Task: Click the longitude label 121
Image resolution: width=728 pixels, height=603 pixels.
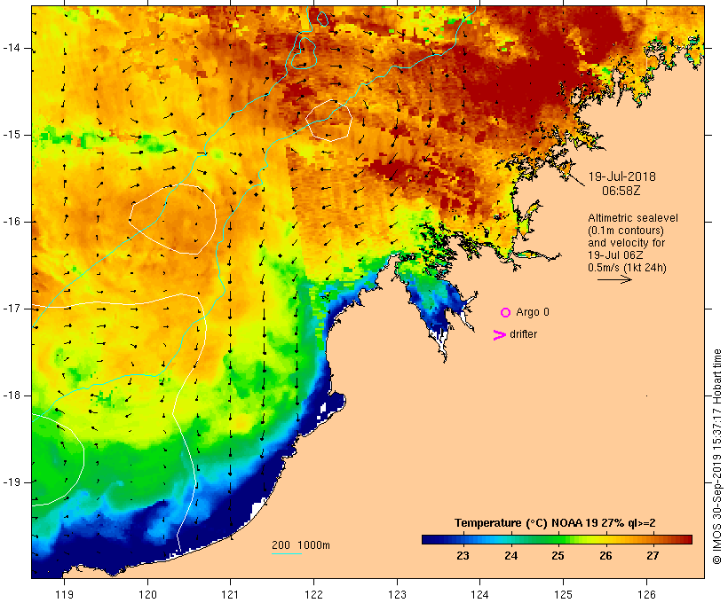Action: click(x=230, y=594)
